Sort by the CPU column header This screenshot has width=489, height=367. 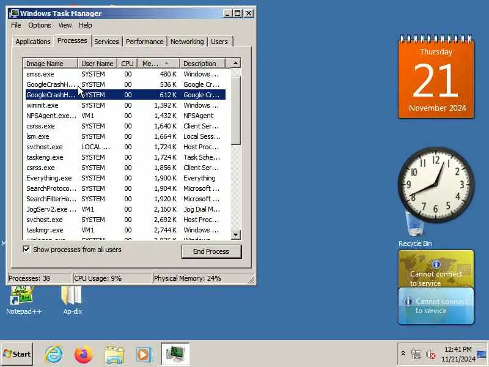pos(127,64)
